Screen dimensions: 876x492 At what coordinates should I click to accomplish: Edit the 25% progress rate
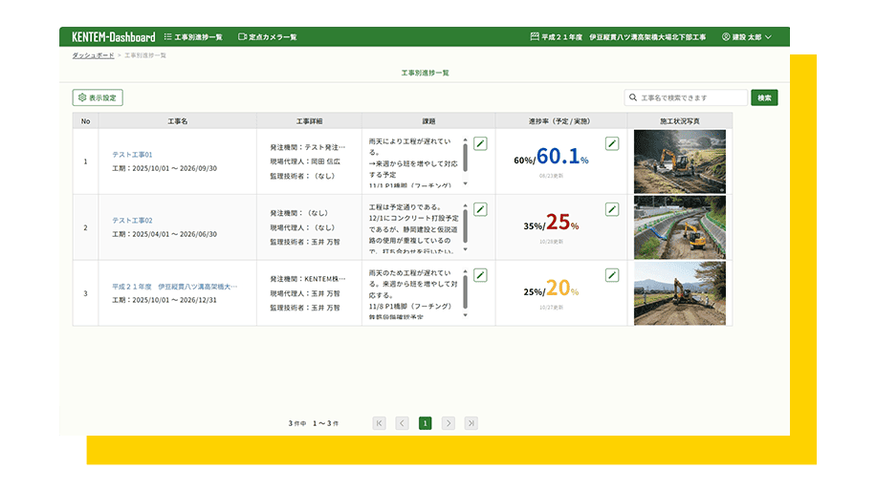[x=612, y=209]
